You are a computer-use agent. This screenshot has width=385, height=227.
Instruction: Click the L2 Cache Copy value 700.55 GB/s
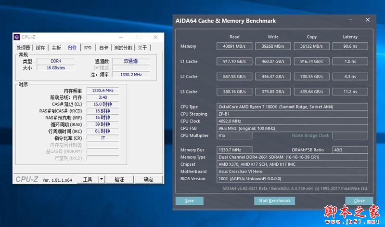click(x=311, y=77)
